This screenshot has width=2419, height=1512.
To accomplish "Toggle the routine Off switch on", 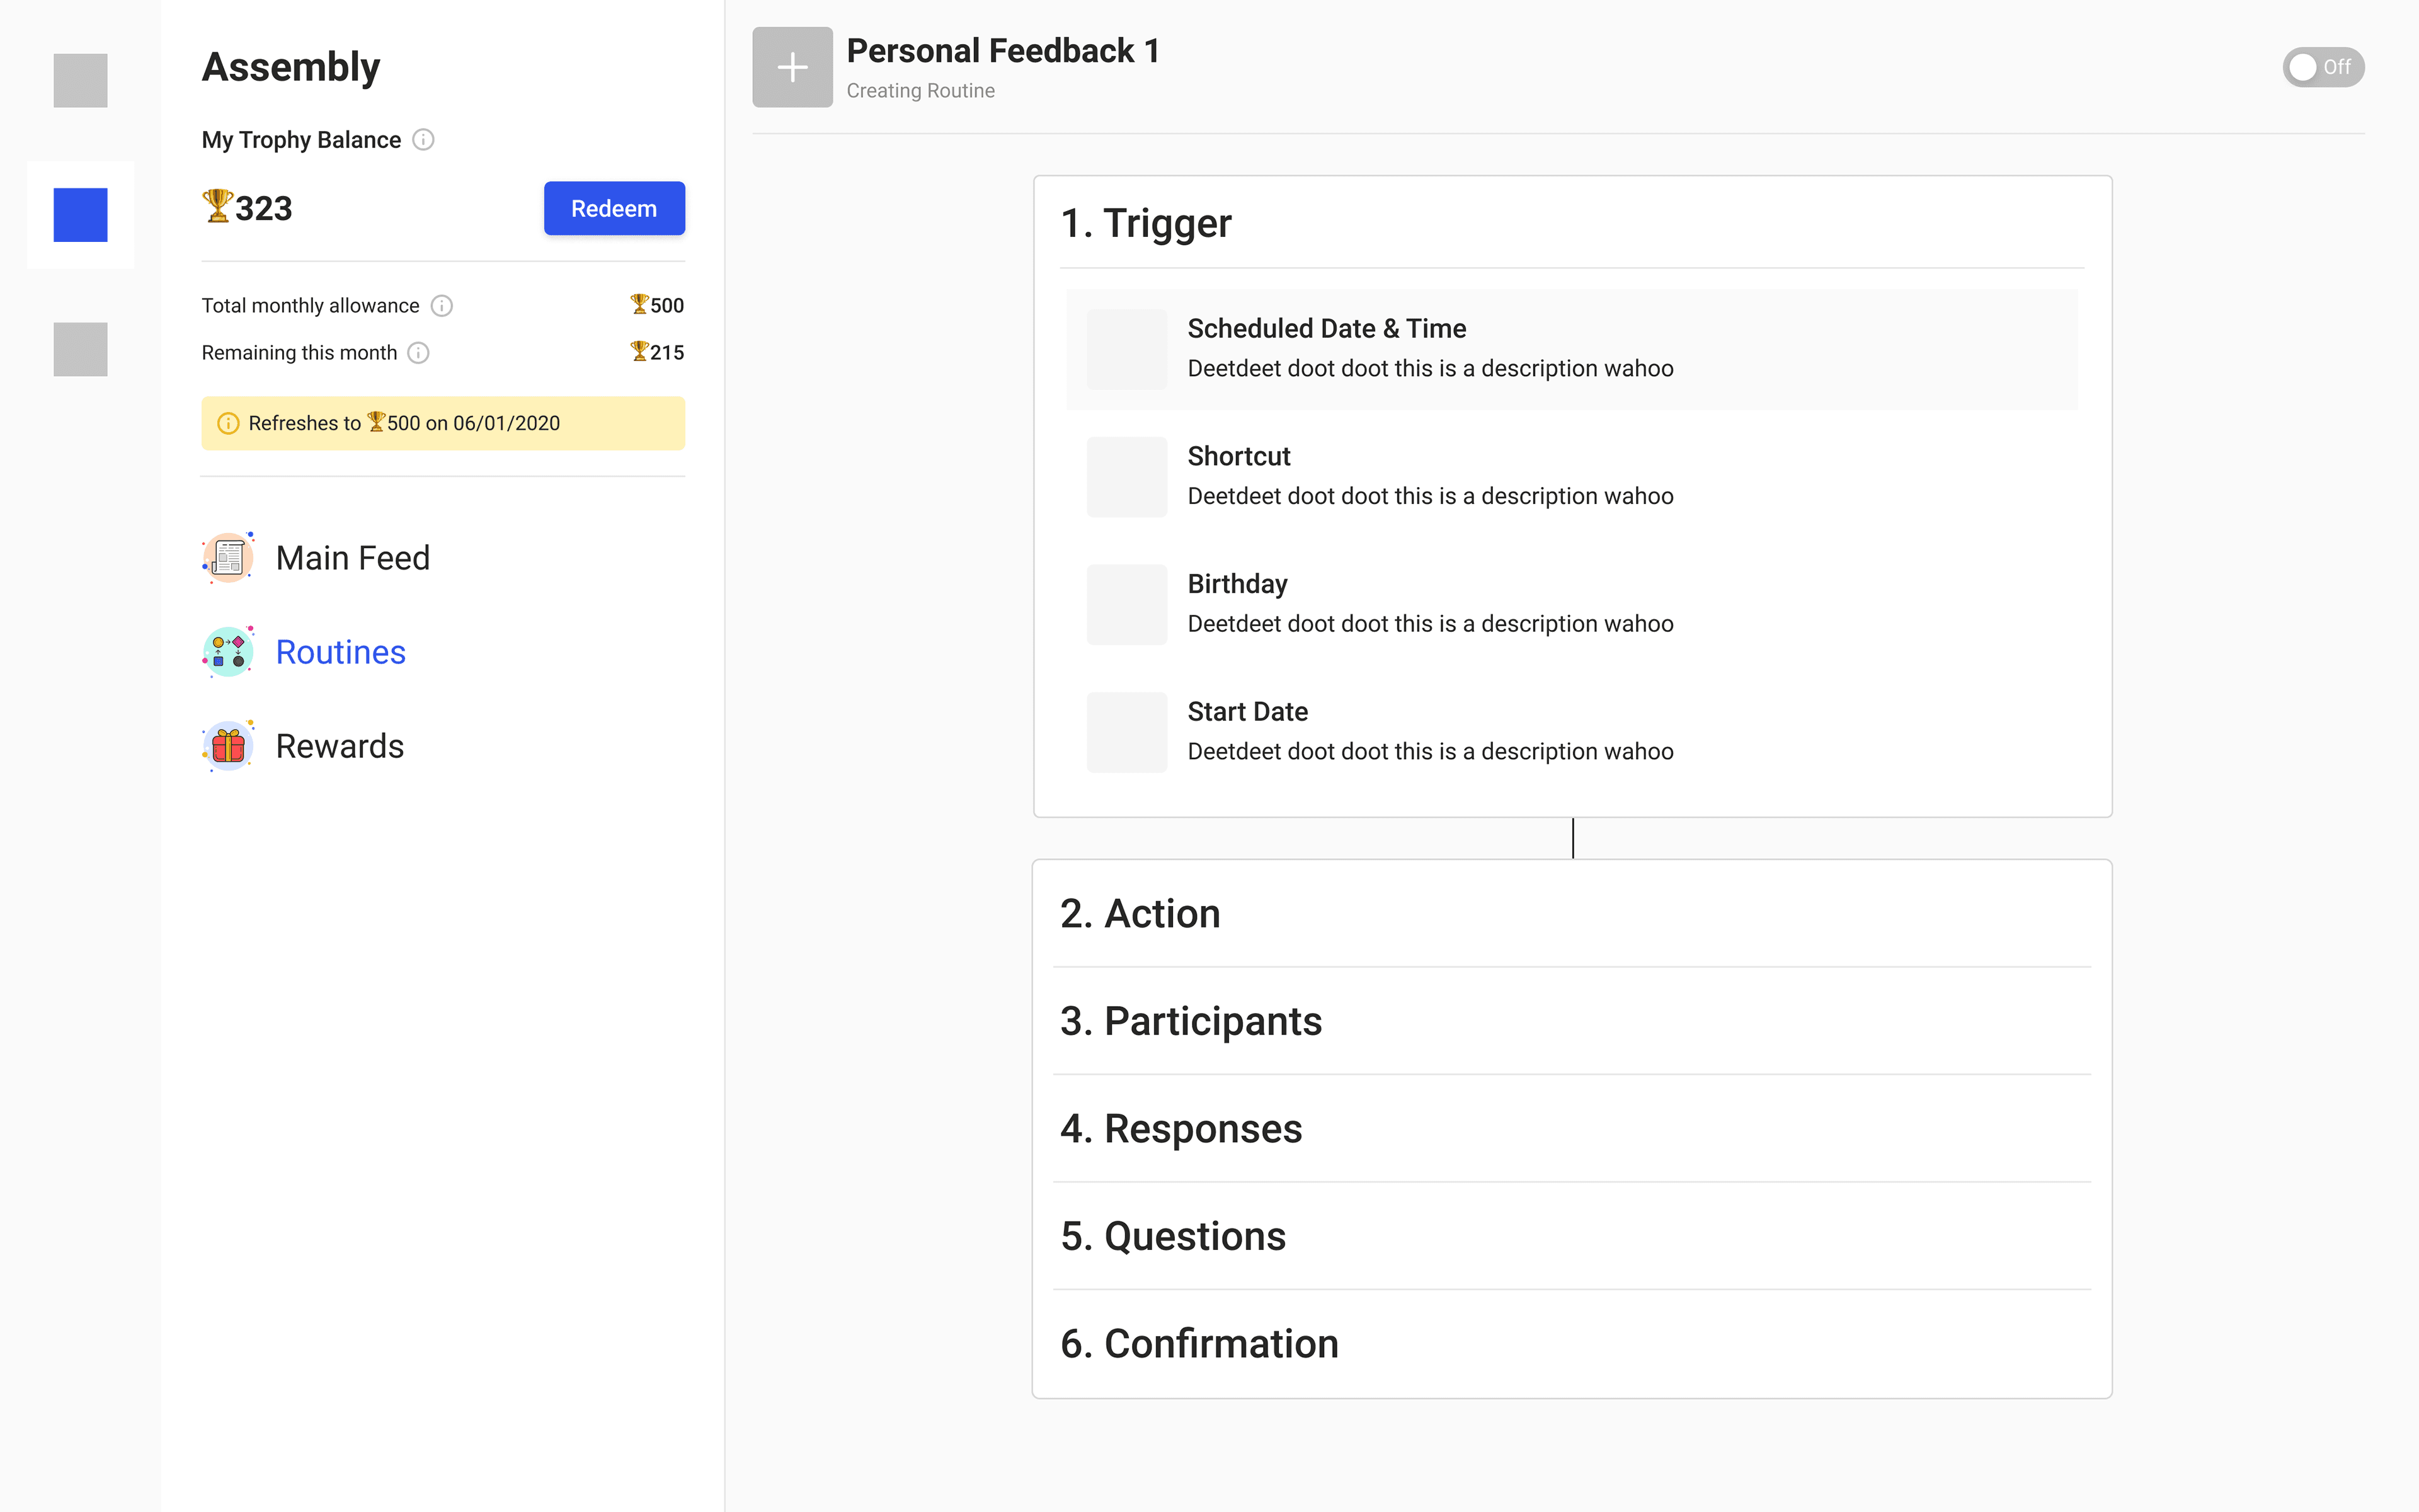I will click(x=2322, y=67).
